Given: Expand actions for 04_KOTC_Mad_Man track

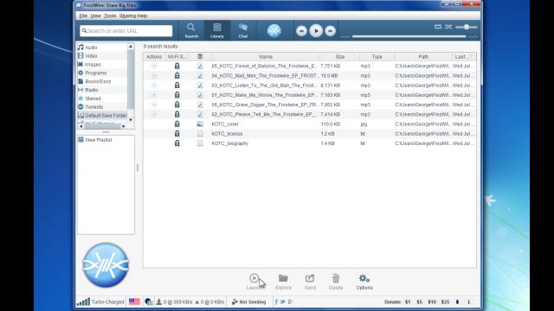Looking at the screenshot, I should pyautogui.click(x=154, y=75).
